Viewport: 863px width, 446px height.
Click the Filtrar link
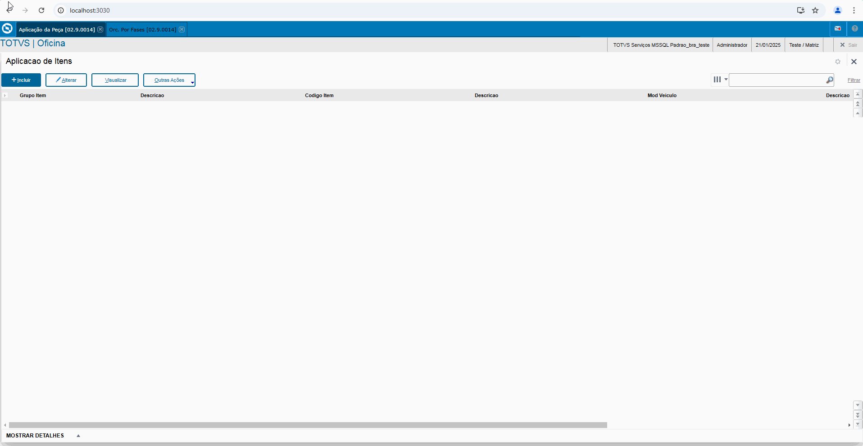(854, 80)
